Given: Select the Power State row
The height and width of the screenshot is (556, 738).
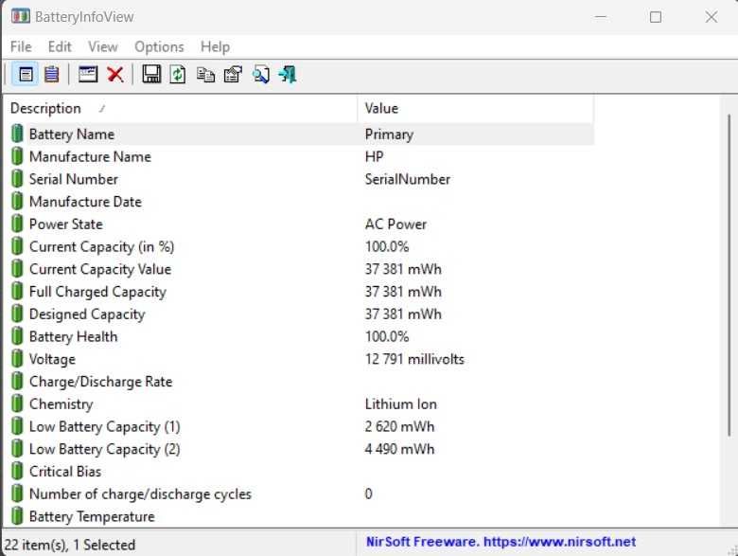Looking at the screenshot, I should (x=301, y=224).
